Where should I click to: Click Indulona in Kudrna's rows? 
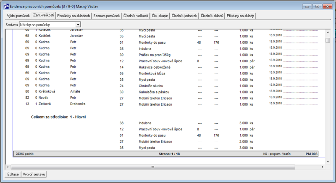(145, 49)
